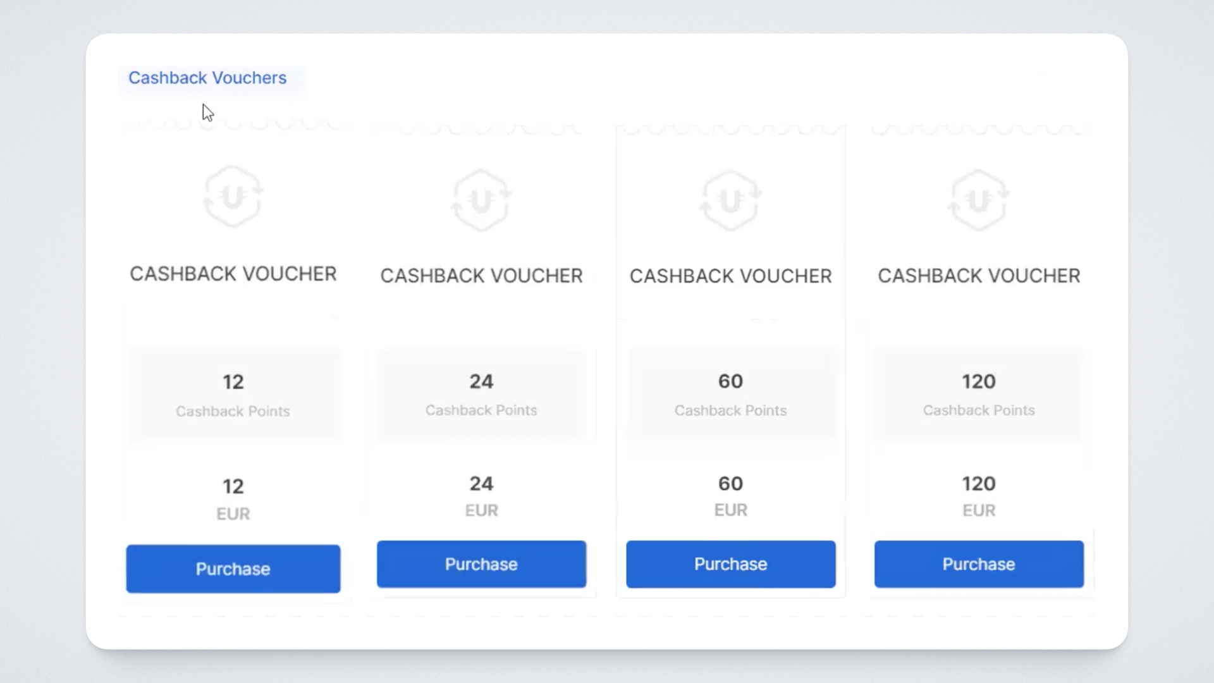Open the Cashback Vouchers tab
Screen dimensions: 1214x683
[x=207, y=78]
